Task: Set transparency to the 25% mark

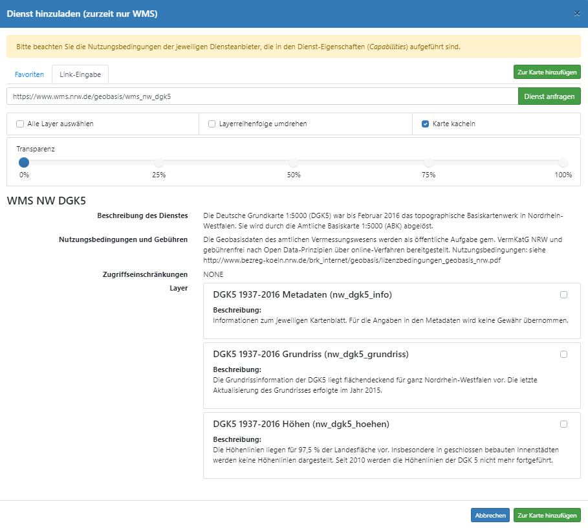Action: [159, 162]
